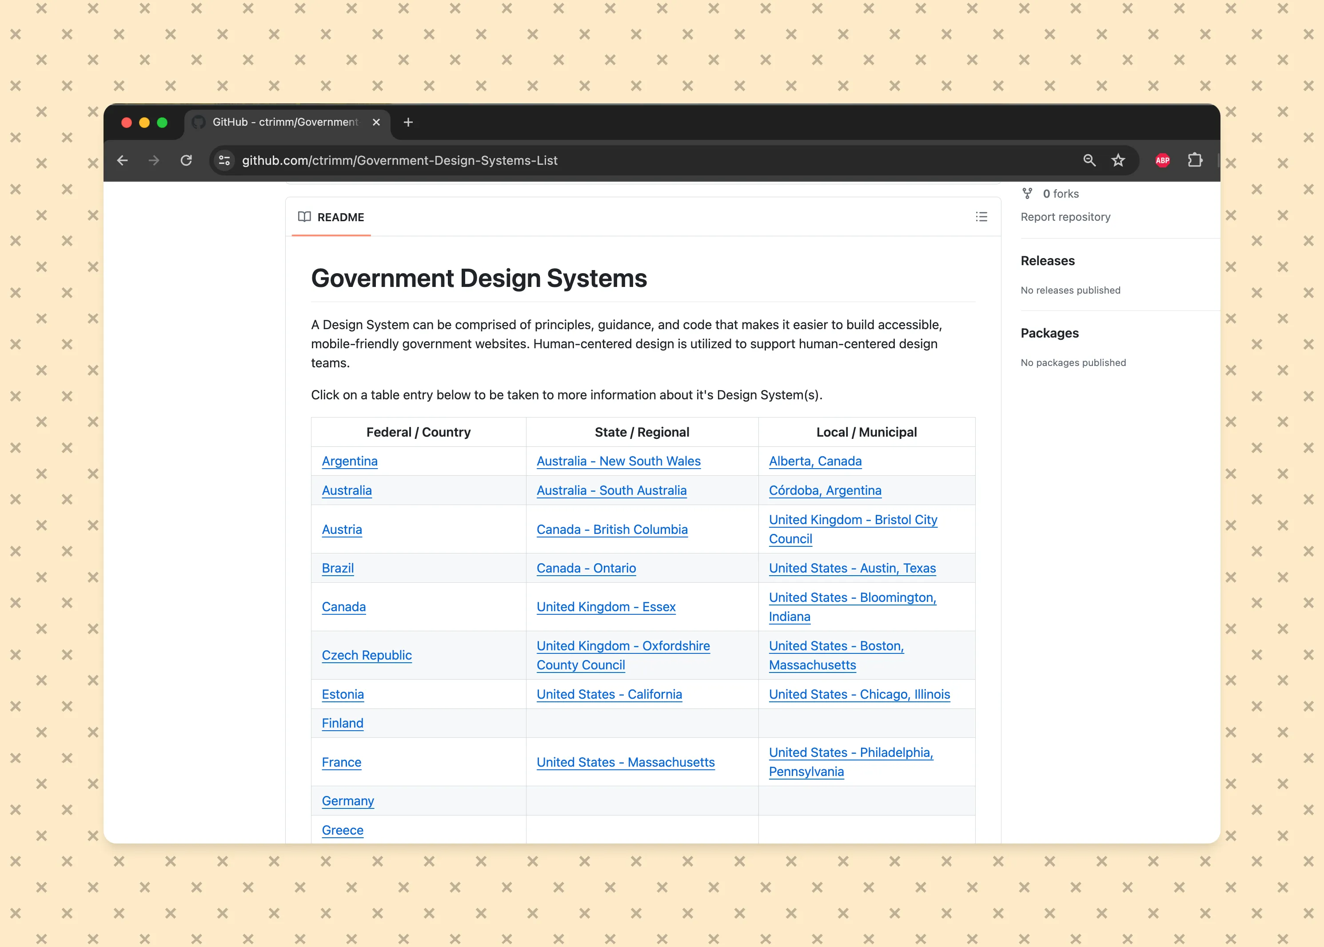Open United States - Boston, Massachusetts link
Screen dimensions: 1324x947
[x=837, y=656]
